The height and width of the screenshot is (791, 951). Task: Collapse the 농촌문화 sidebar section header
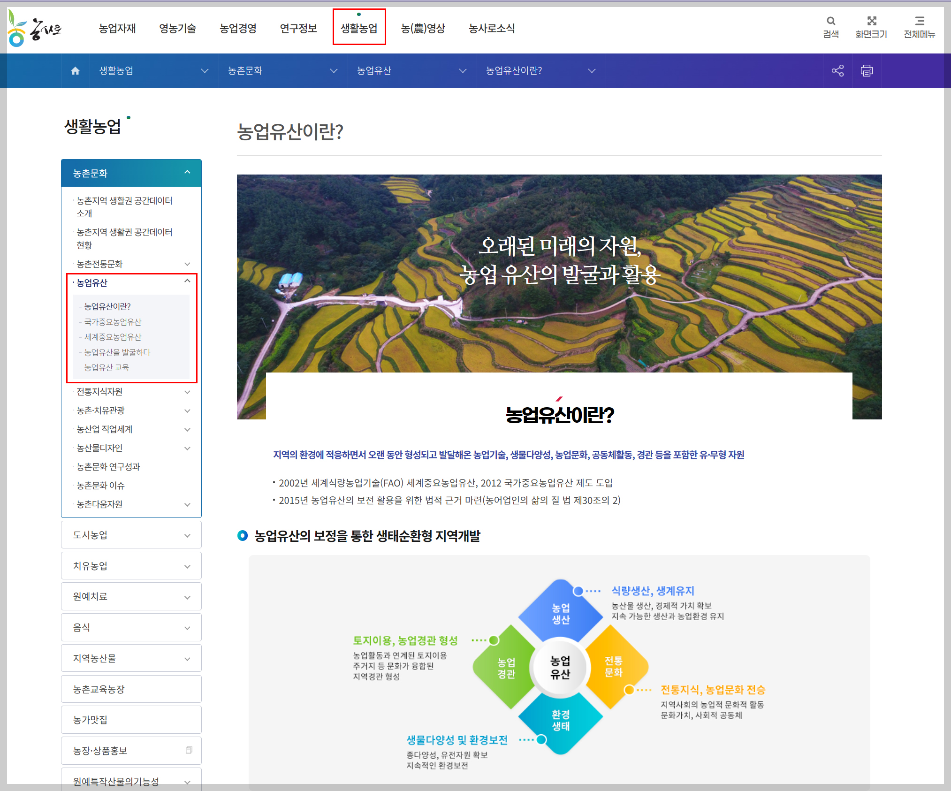131,173
